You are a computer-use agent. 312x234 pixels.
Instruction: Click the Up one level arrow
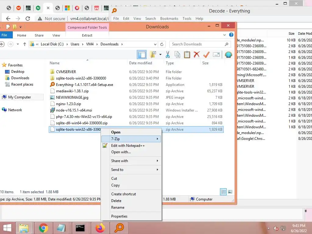(x=25, y=44)
